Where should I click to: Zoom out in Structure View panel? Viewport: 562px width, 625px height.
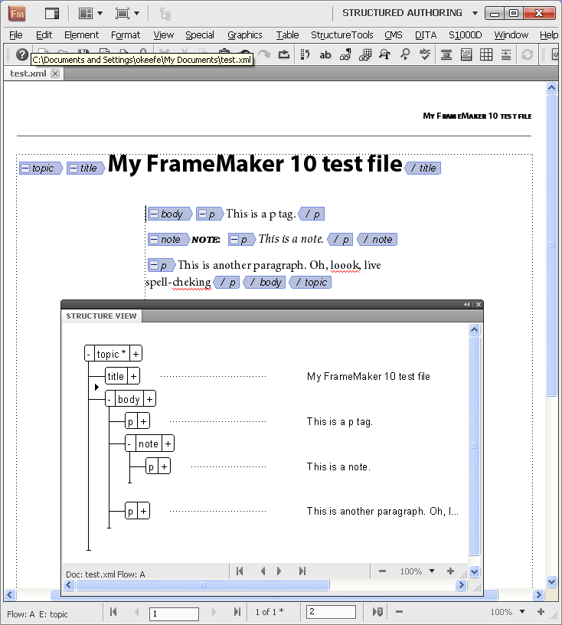382,571
